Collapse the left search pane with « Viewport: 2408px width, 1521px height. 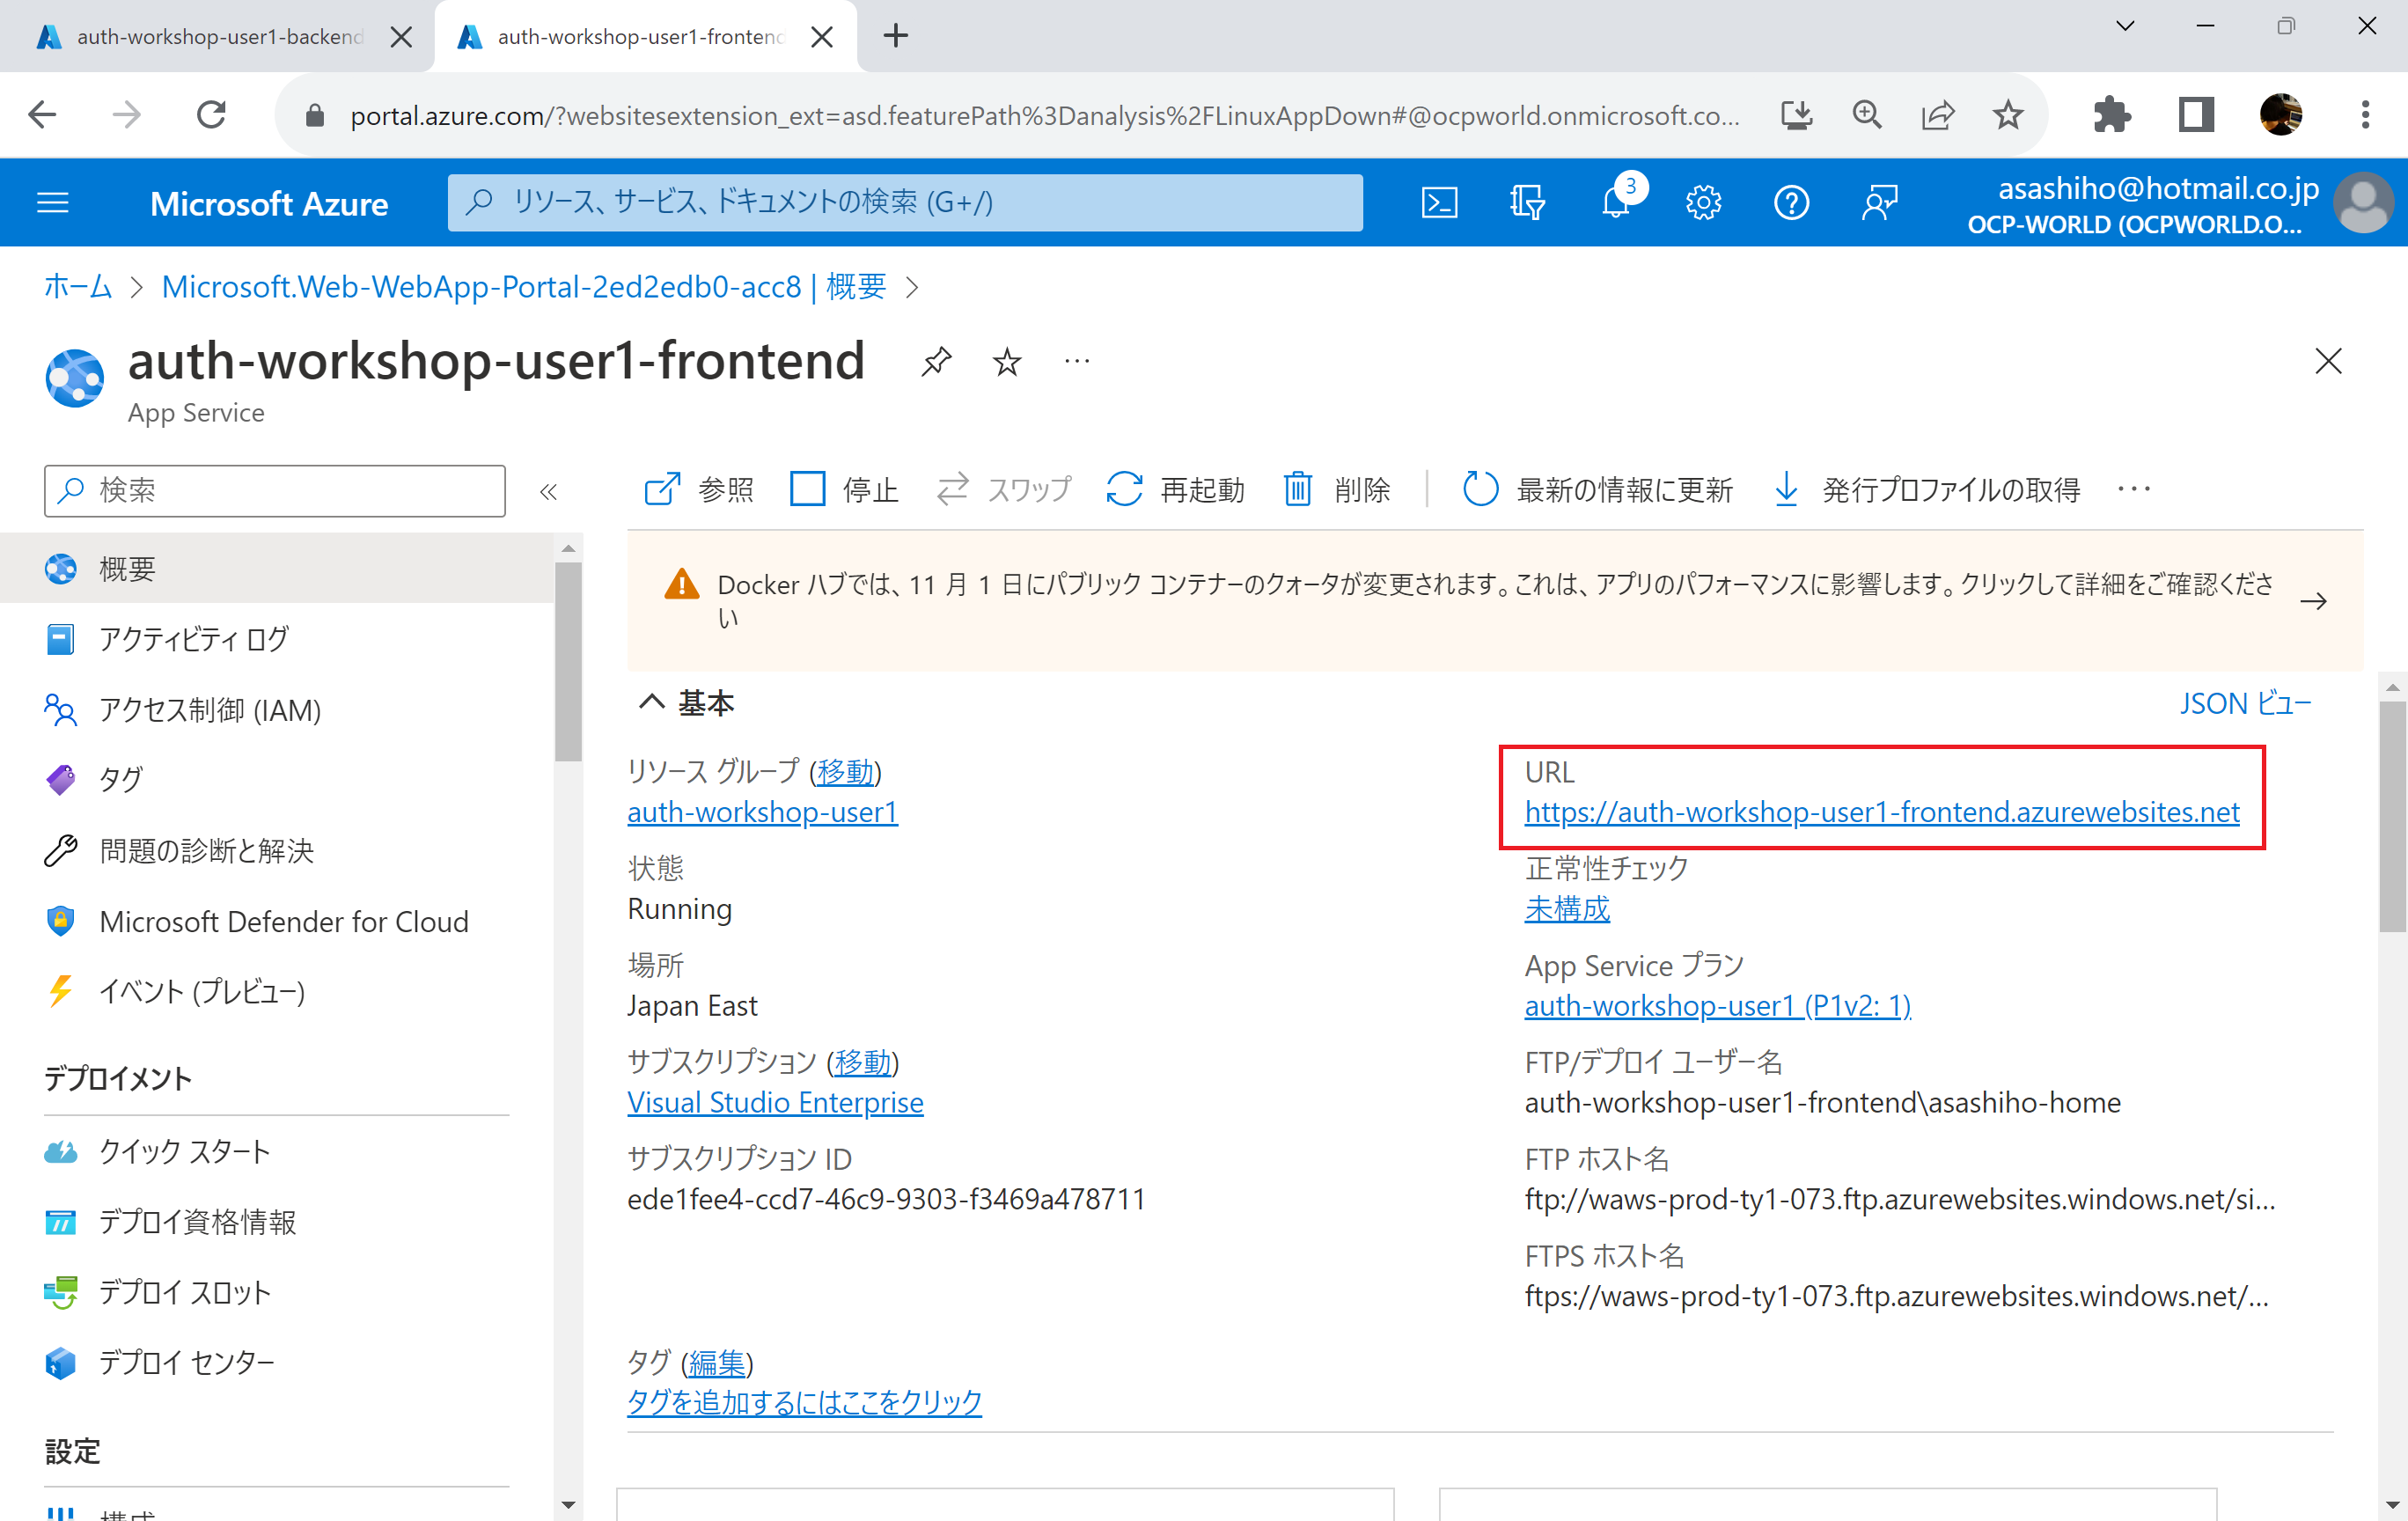(x=548, y=491)
